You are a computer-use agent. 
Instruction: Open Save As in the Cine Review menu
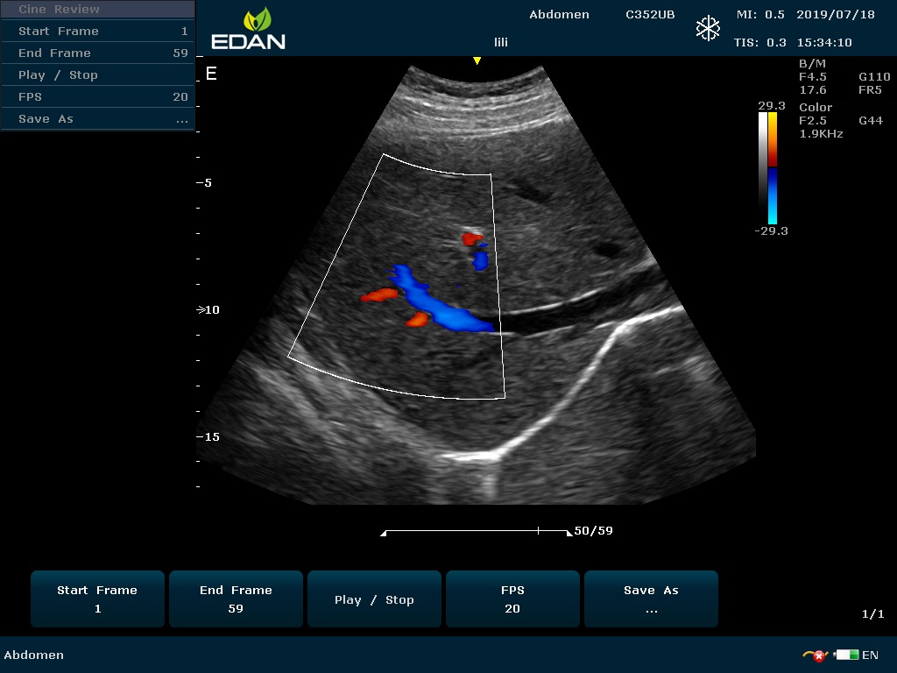click(97, 118)
